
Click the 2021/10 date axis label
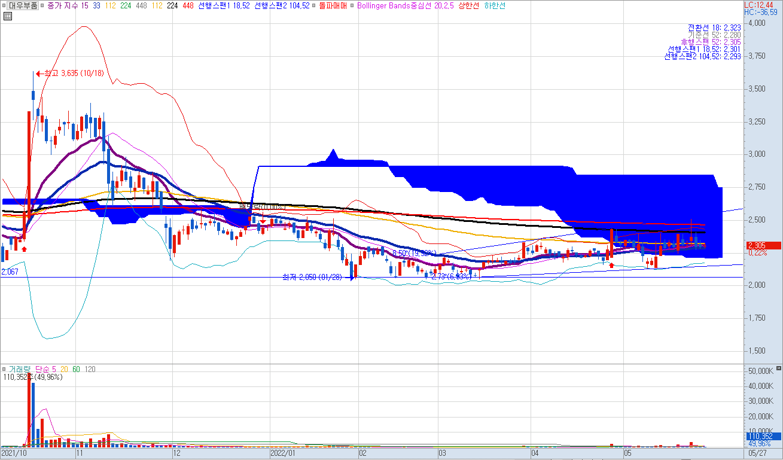click(x=14, y=454)
